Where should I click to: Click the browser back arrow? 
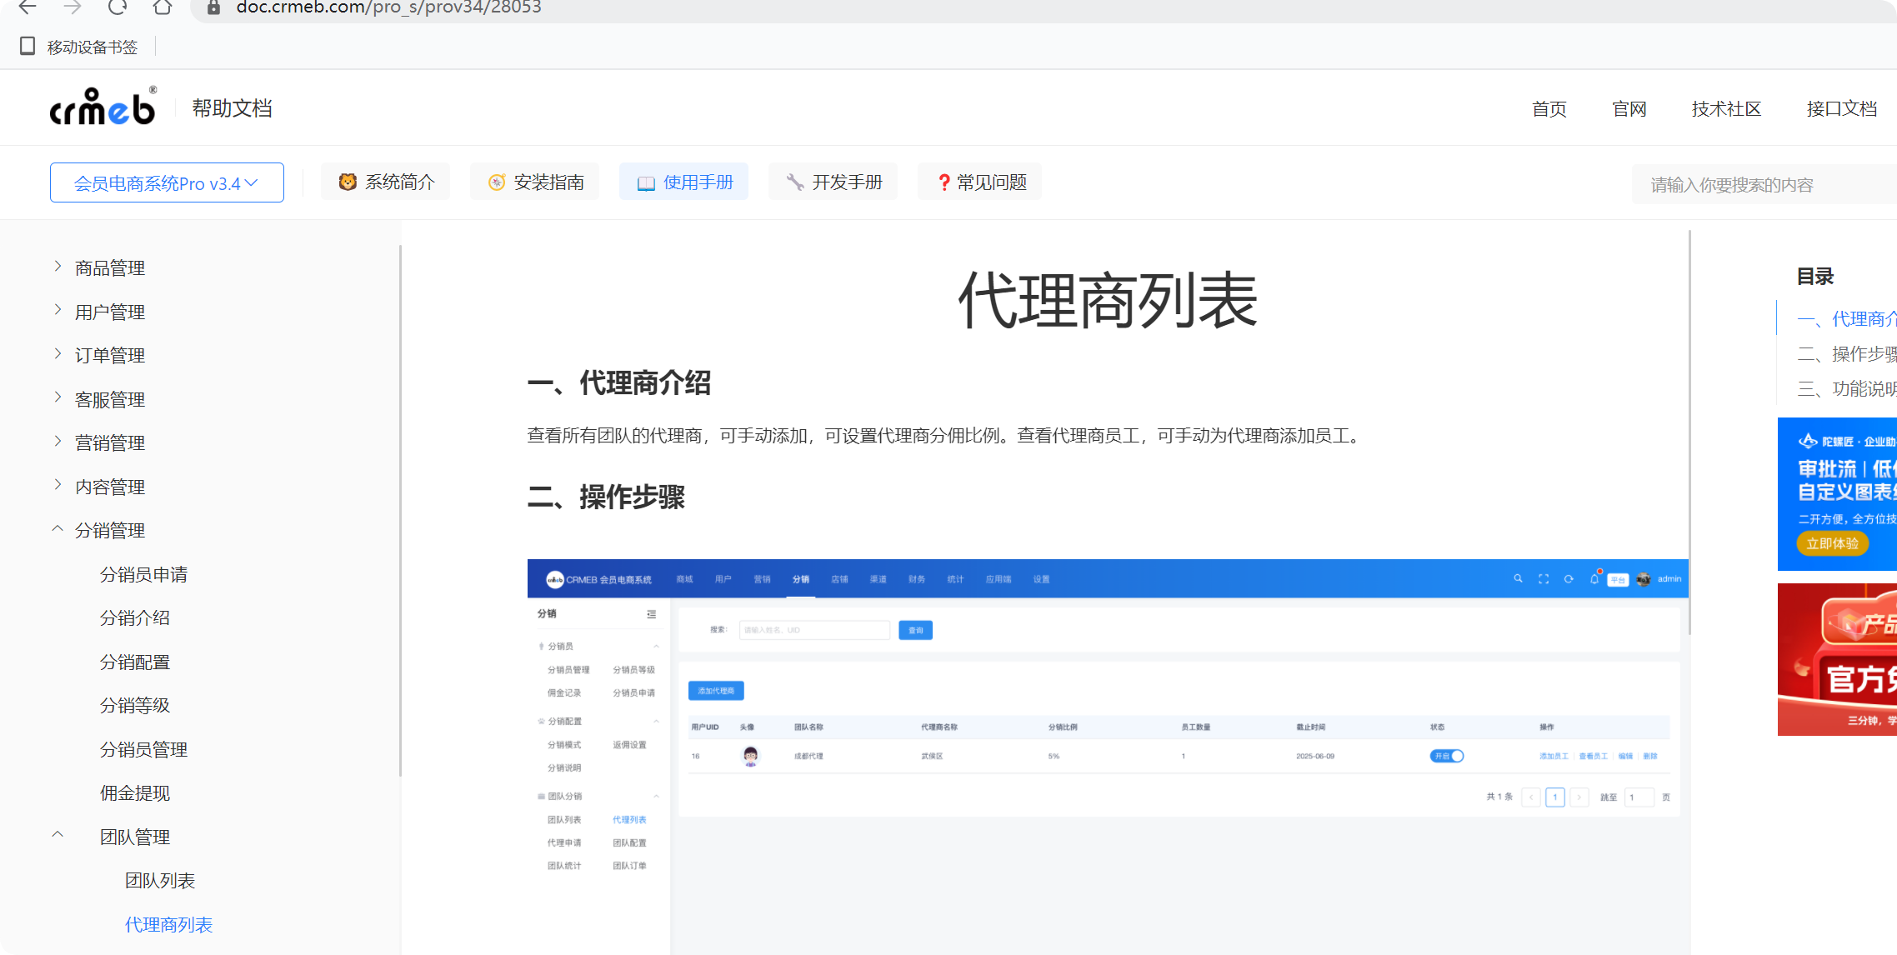pos(27,7)
